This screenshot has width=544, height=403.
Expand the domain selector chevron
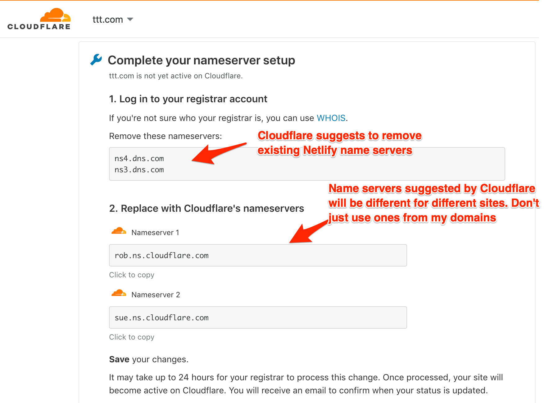pos(130,19)
